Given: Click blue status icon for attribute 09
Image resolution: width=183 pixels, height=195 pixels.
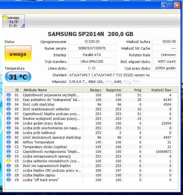Looking at the screenshot, I should [x=9, y=123].
